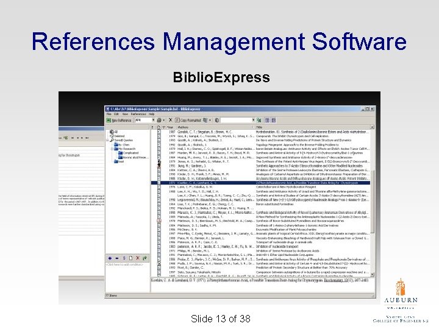The image size is (439, 329).
Task: Click the blue minus icon in query toolbar
Action: click(116, 258)
